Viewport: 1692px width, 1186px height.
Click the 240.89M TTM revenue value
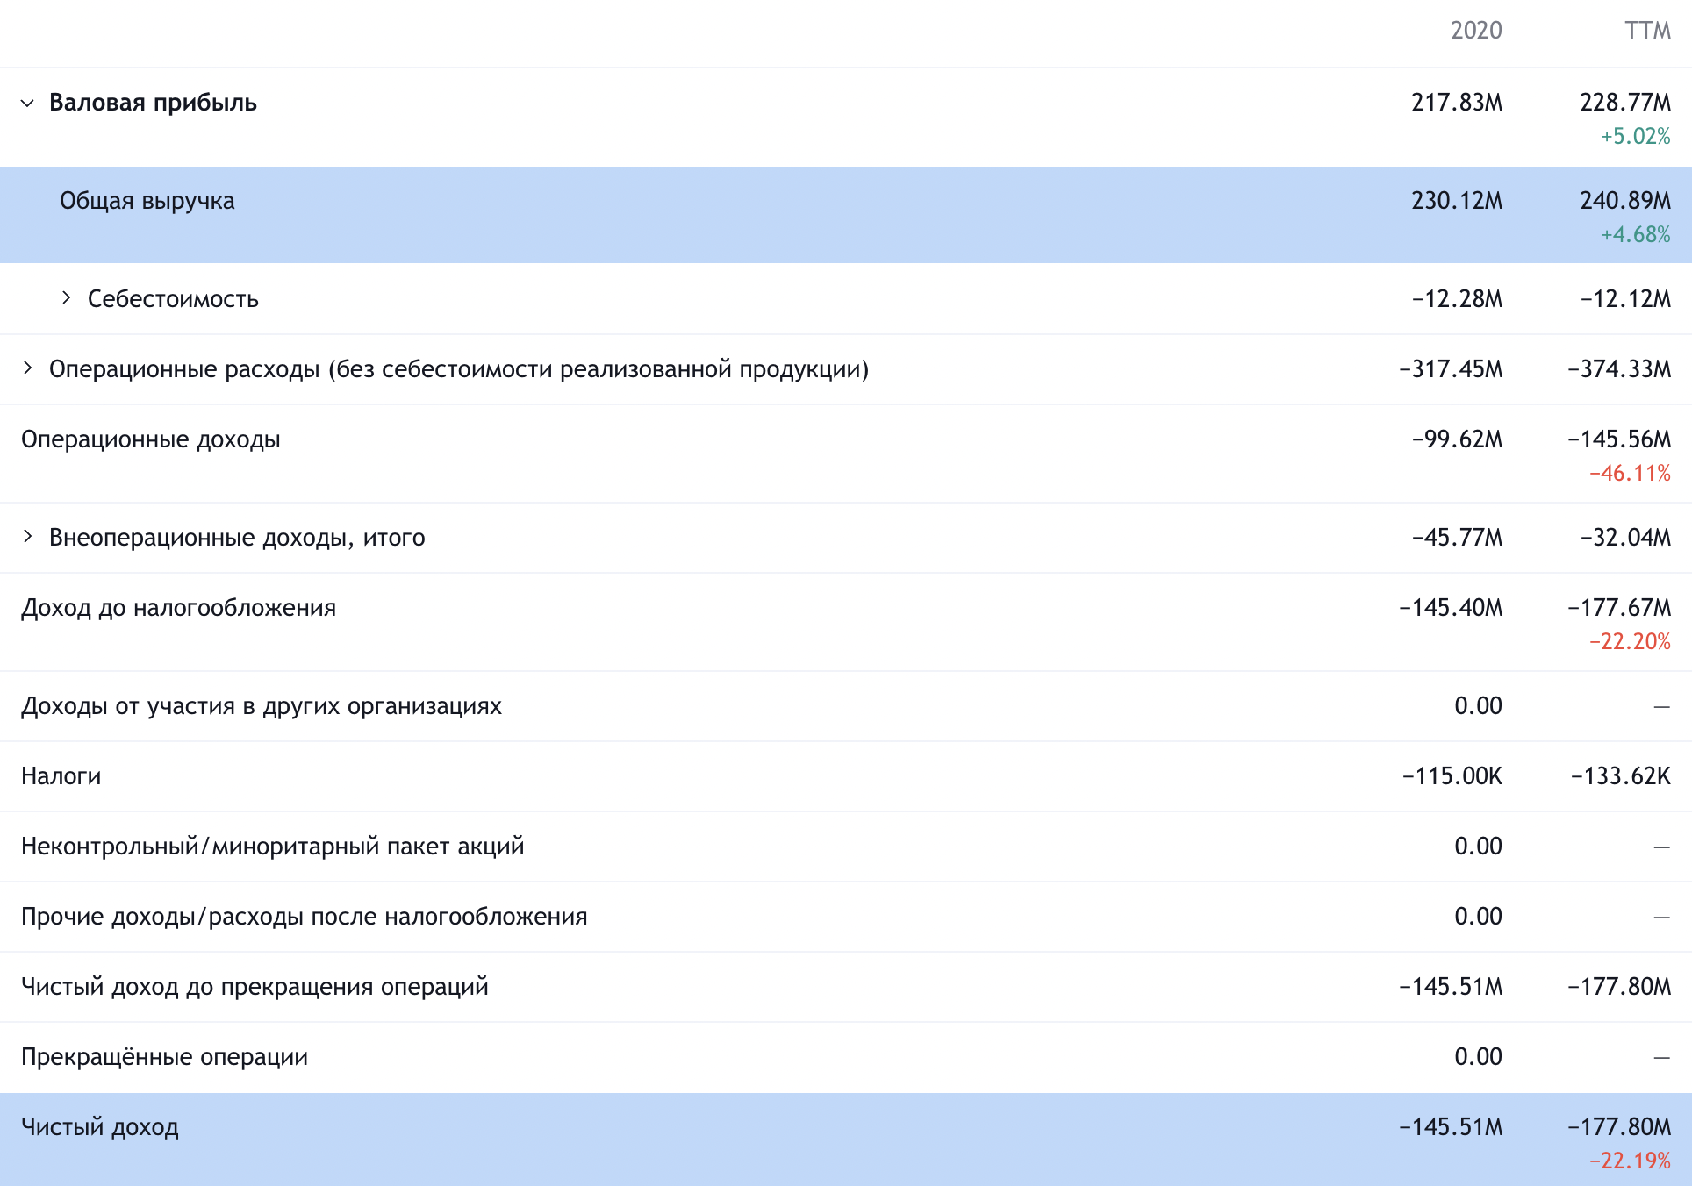pyautogui.click(x=1625, y=201)
